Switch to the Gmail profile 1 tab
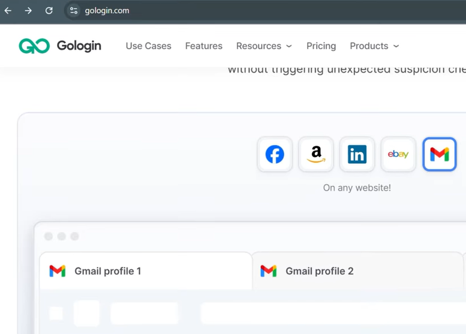 point(146,271)
